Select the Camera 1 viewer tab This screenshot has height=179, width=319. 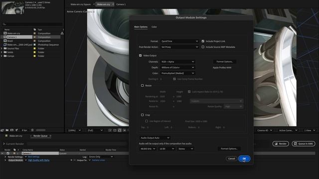(x=121, y=4)
